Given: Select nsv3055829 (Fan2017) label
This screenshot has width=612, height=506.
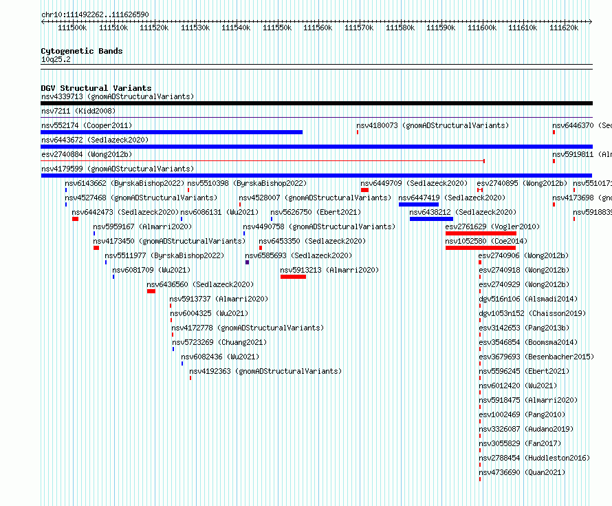Looking at the screenshot, I should coord(520,443).
